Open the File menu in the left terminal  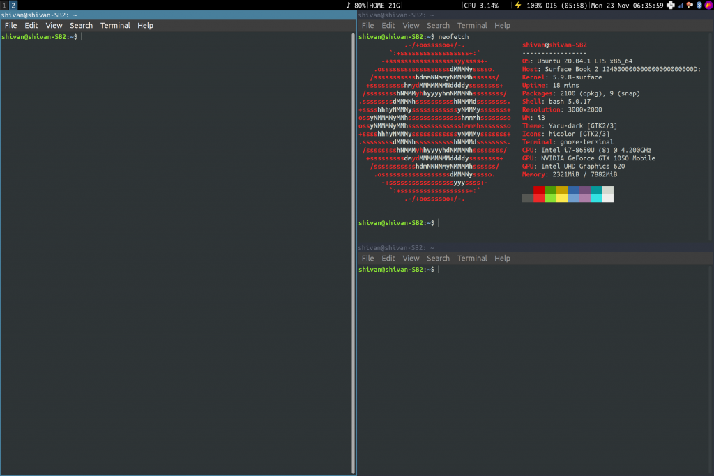10,25
